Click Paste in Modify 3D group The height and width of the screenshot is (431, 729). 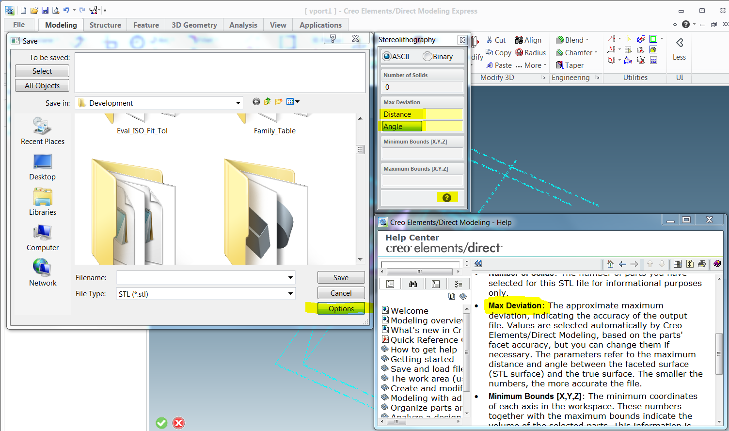click(499, 65)
